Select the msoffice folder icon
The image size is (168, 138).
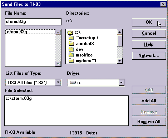(71, 55)
